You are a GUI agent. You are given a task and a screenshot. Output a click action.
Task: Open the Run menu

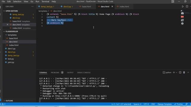pos(37,1)
